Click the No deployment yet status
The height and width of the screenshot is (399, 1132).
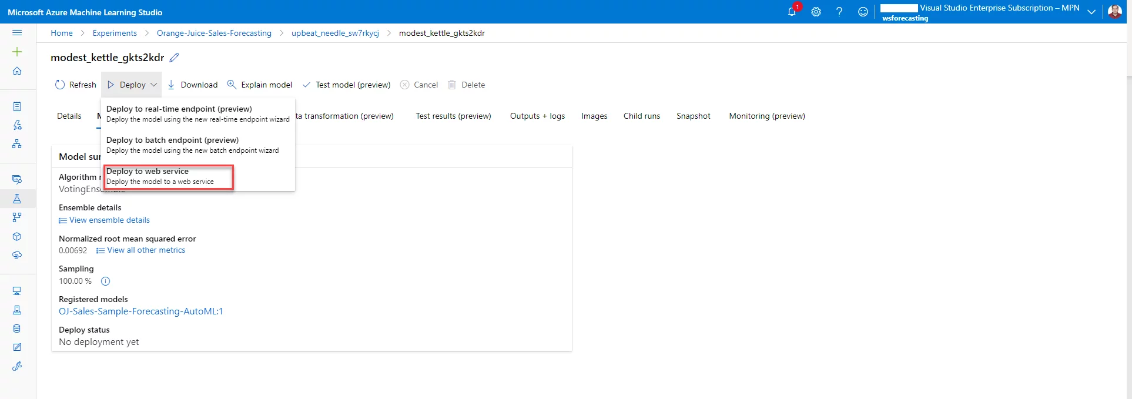[x=99, y=342]
